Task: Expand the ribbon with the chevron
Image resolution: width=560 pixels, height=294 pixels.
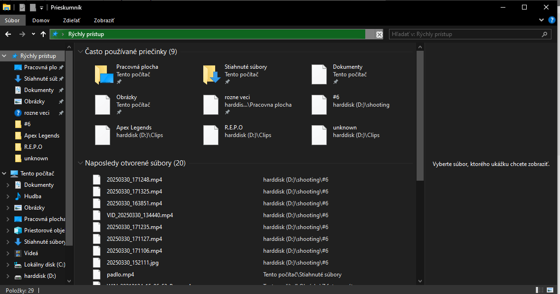Action: tap(541, 20)
